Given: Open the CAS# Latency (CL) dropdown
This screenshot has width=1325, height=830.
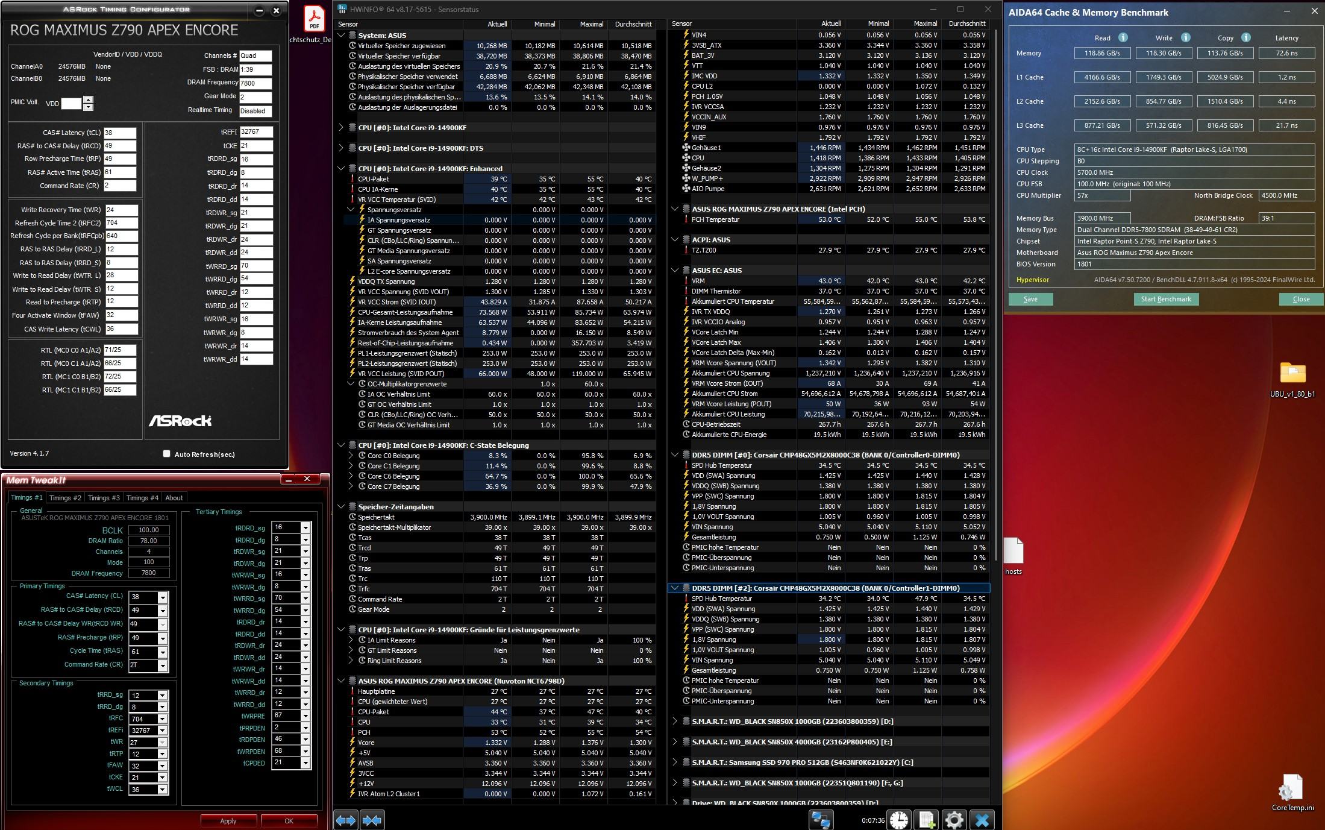Looking at the screenshot, I should coord(162,597).
